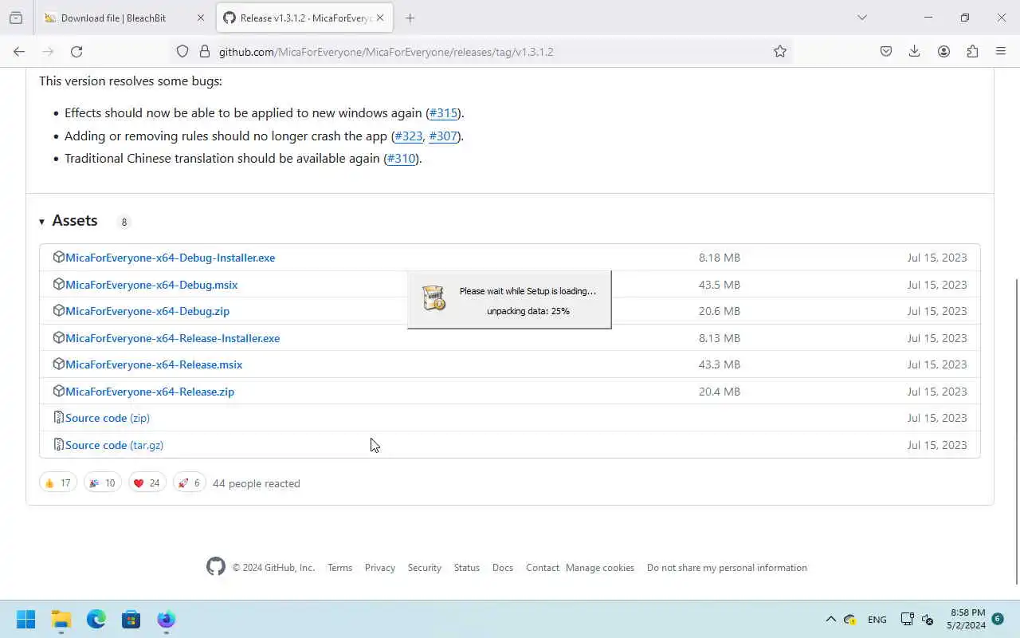Click the ENG language indicator
Image resolution: width=1020 pixels, height=638 pixels.
tap(877, 620)
